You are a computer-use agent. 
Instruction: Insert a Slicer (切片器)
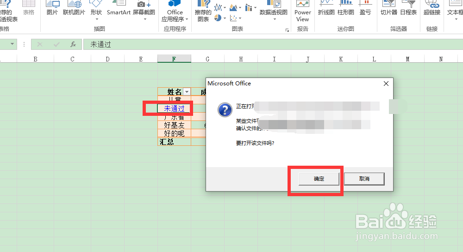click(x=389, y=8)
